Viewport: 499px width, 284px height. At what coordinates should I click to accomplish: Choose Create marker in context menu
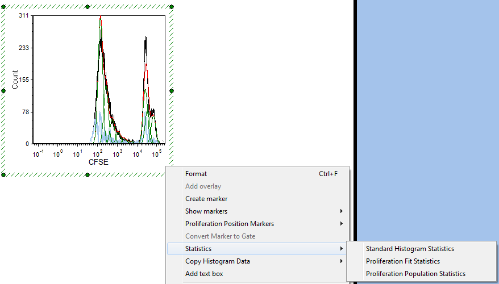pos(258,199)
